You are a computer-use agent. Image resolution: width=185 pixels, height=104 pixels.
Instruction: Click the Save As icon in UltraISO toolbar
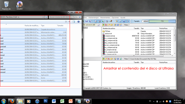point(90,21)
